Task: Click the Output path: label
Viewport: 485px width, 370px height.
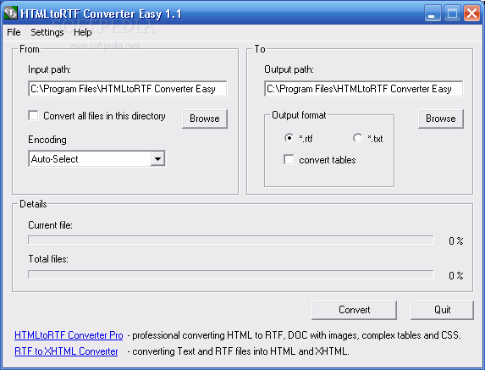Action: coord(289,69)
